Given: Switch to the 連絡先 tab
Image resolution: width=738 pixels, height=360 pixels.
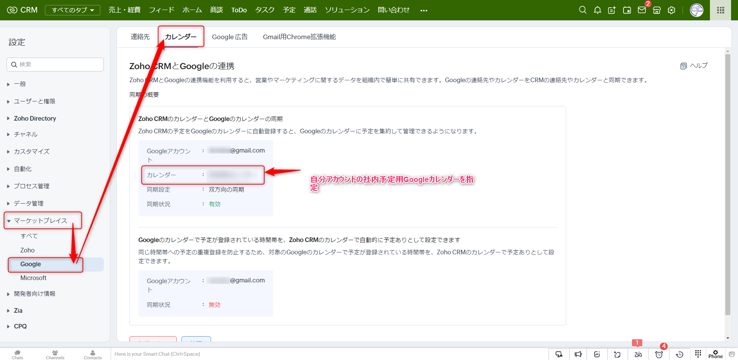Looking at the screenshot, I should pos(140,37).
